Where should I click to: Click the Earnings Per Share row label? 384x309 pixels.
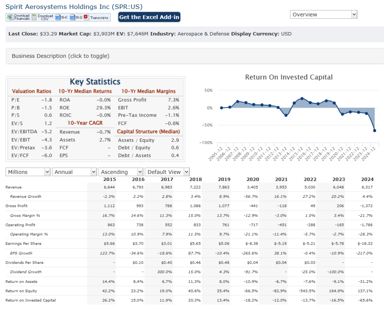coord(23,244)
